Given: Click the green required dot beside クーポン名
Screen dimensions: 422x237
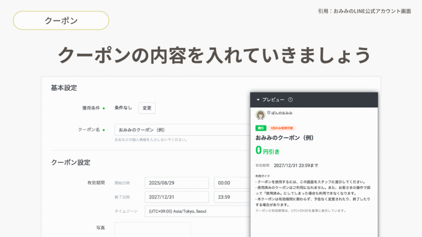Looking at the screenshot, I should 104,130.
